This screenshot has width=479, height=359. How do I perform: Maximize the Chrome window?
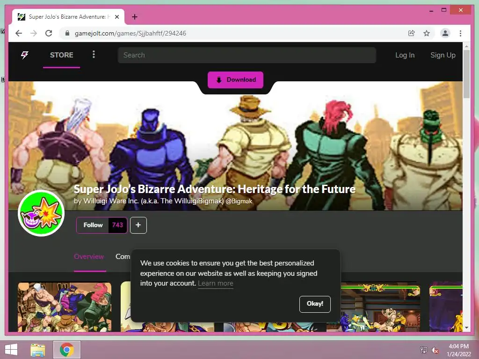tap(444, 10)
